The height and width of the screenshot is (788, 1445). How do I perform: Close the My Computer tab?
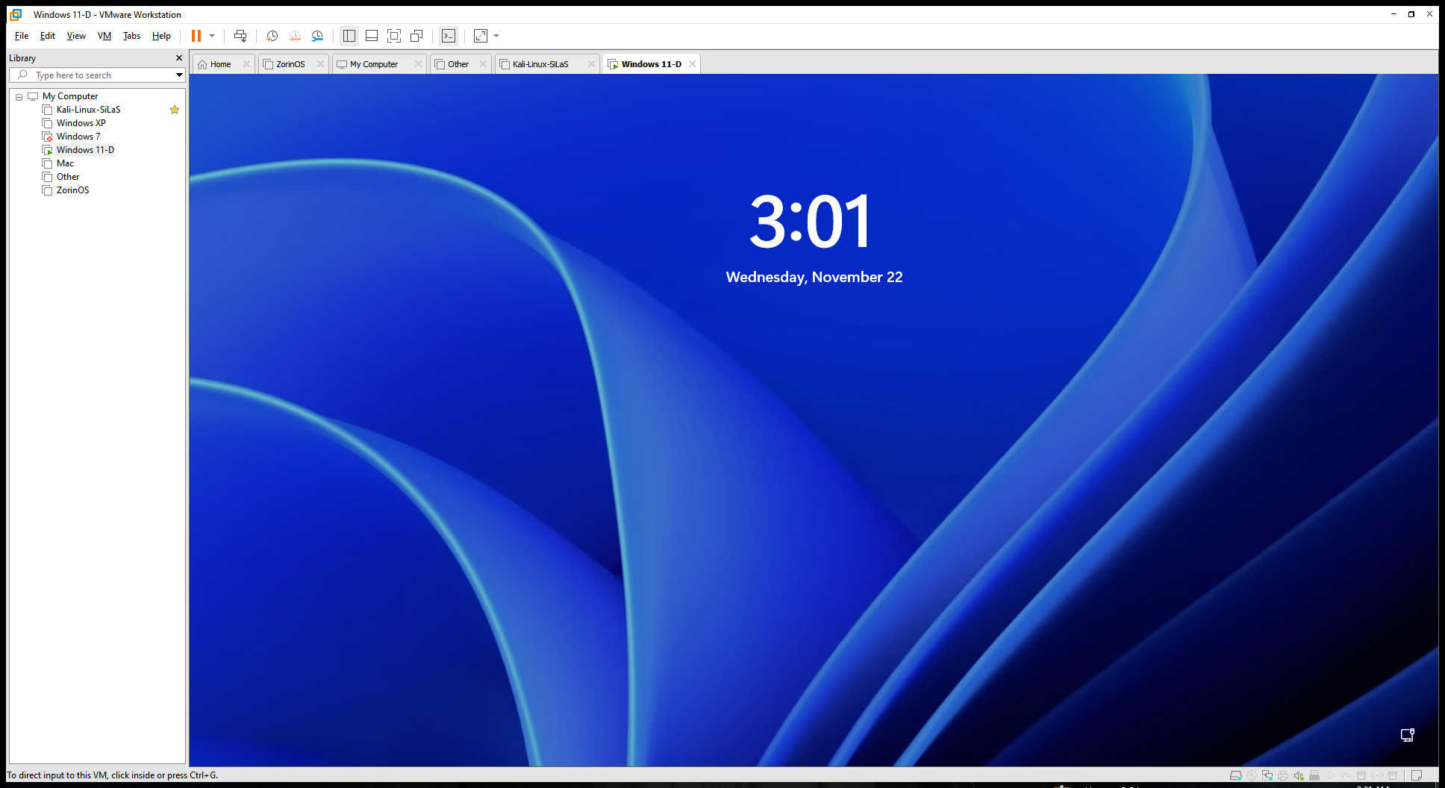pyautogui.click(x=418, y=64)
